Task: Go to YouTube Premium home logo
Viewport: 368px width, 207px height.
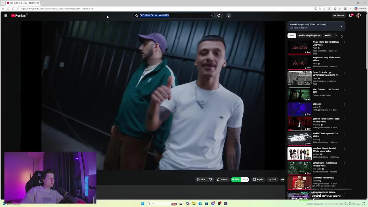Action: point(19,16)
